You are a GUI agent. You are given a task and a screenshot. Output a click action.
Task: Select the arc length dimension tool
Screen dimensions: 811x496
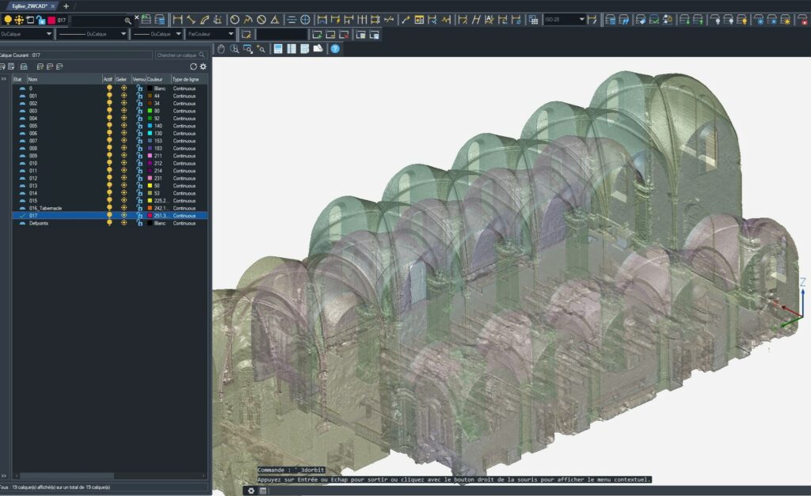[205, 20]
